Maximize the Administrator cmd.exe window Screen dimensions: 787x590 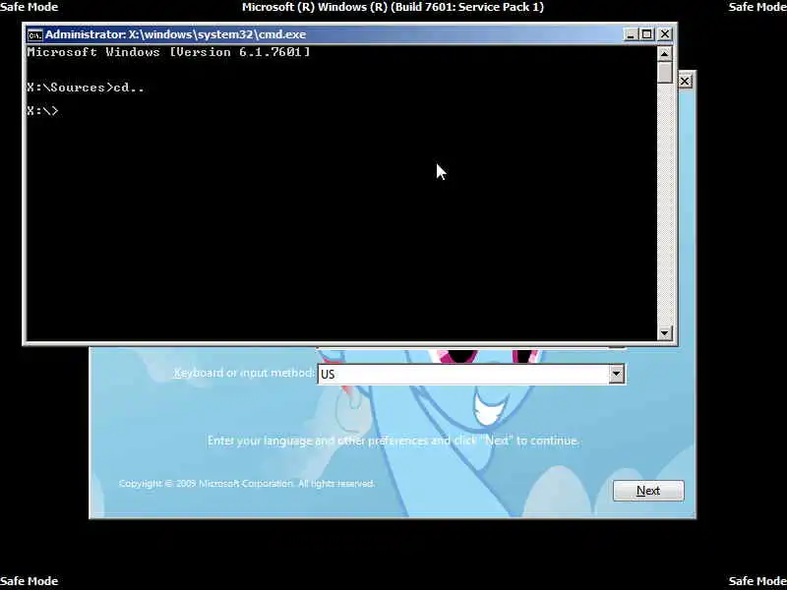647,34
